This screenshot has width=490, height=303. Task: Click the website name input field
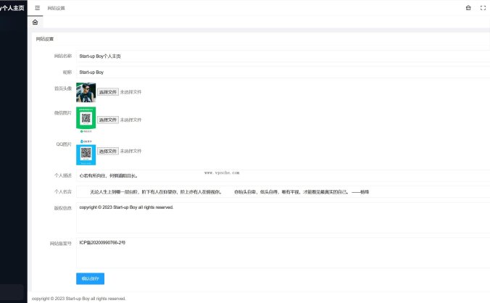pyautogui.click(x=283, y=57)
